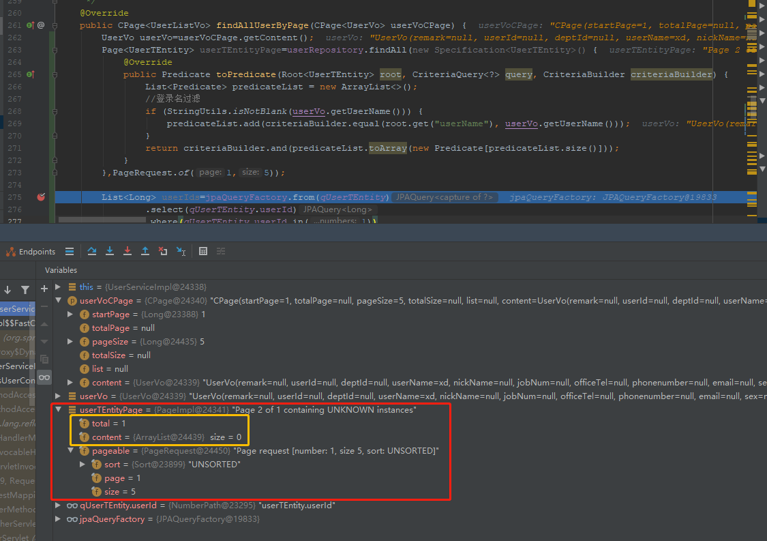Click the frames filter funnel icon
This screenshot has height=541, width=767.
tap(25, 290)
